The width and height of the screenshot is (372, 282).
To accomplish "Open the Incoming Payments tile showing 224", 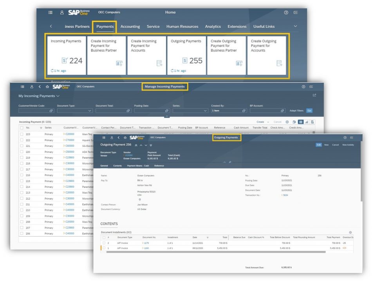I will pyautogui.click(x=67, y=55).
